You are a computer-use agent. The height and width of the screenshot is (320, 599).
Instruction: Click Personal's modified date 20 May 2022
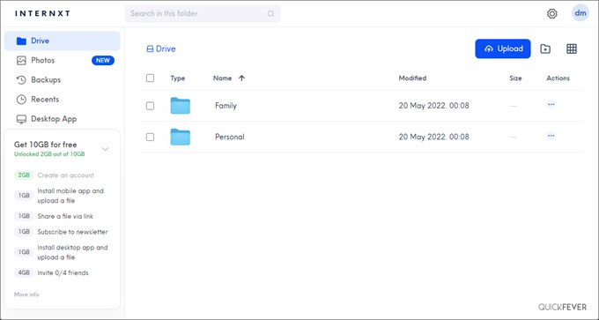tap(434, 137)
